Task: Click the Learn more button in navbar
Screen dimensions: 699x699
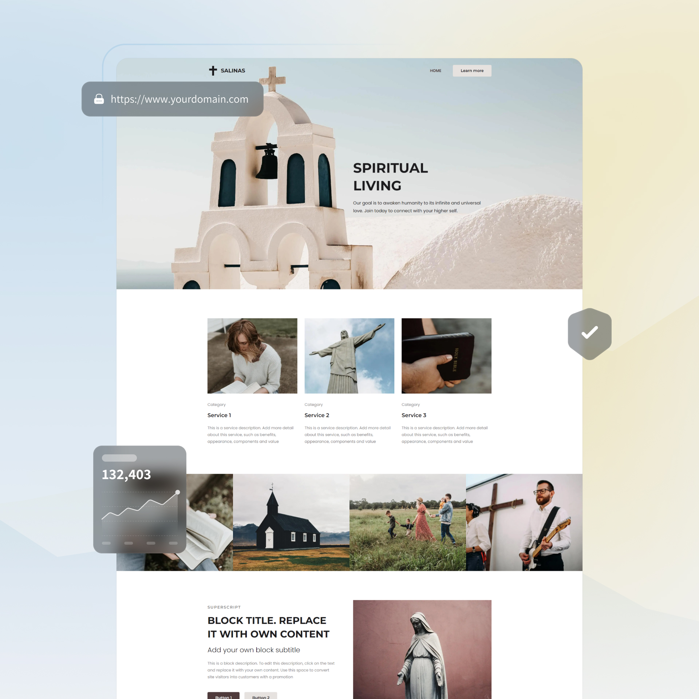Action: (473, 70)
